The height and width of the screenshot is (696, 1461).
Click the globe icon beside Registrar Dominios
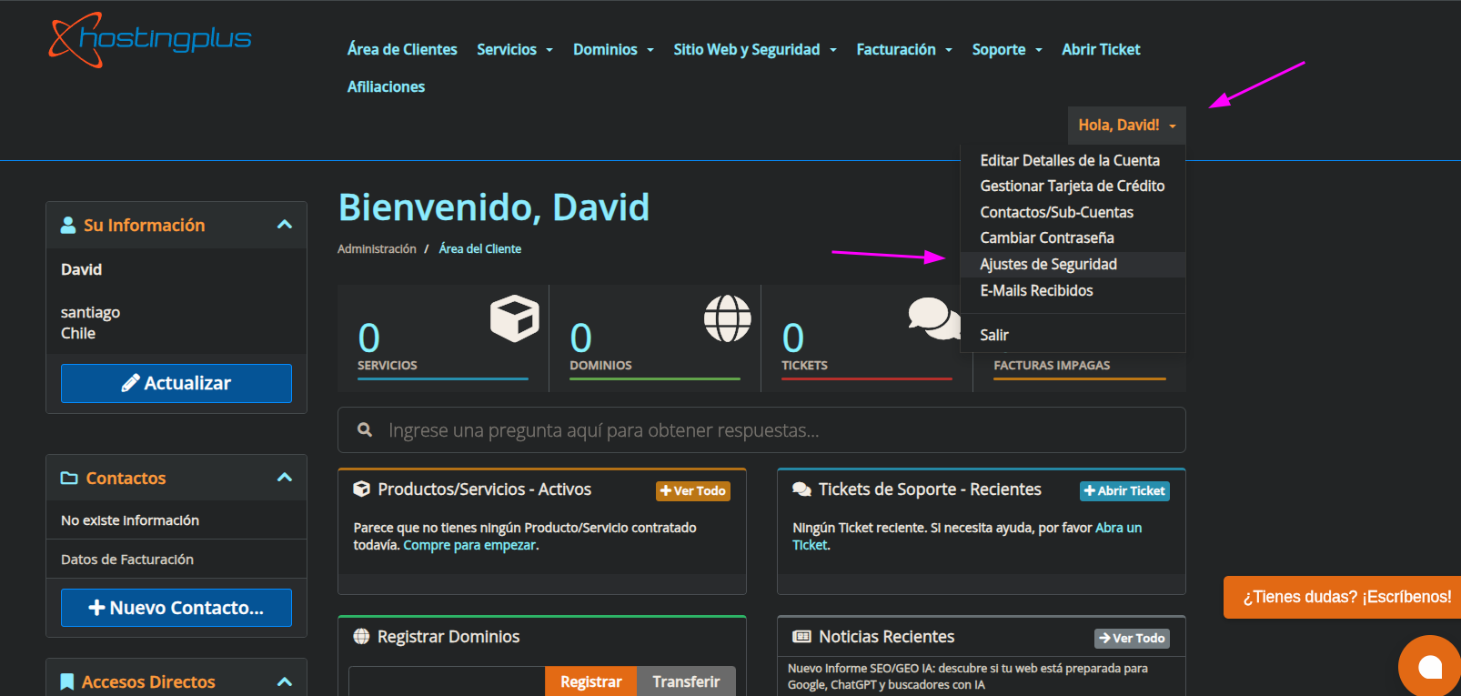361,636
